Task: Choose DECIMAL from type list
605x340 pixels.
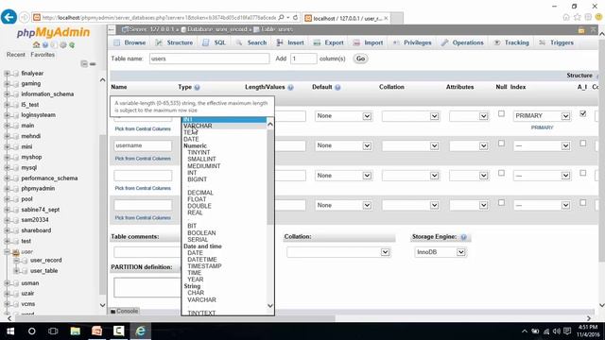Action: 200,193
